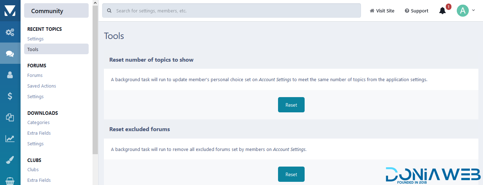The width and height of the screenshot is (483, 185).
Task: Open the Commerce dollar sign icon
Action: pos(10,96)
